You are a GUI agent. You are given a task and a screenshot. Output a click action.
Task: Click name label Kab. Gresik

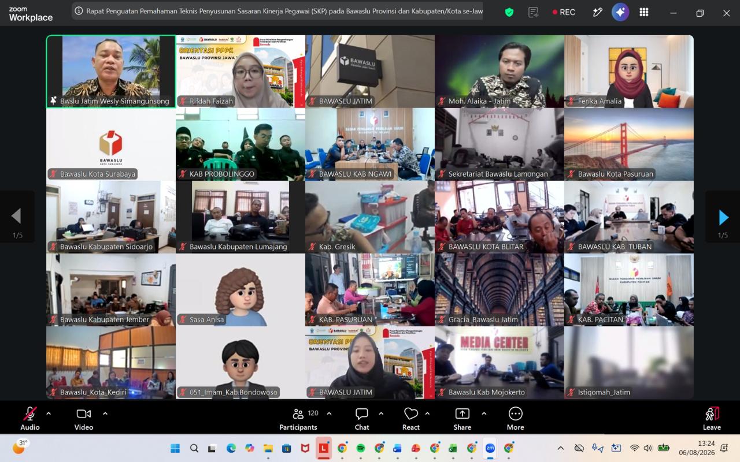pos(337,247)
